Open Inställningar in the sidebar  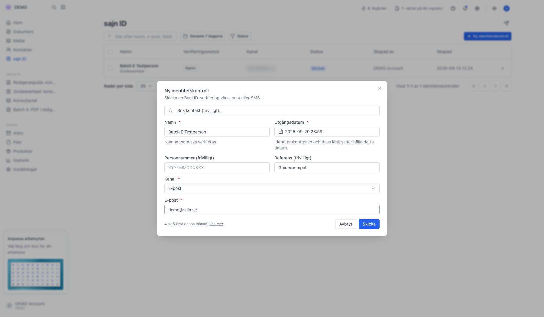coord(22,169)
